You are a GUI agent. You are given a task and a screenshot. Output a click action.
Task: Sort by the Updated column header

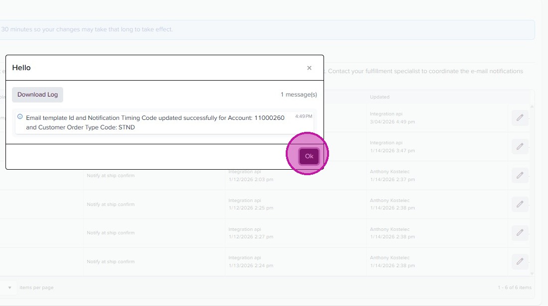point(380,97)
